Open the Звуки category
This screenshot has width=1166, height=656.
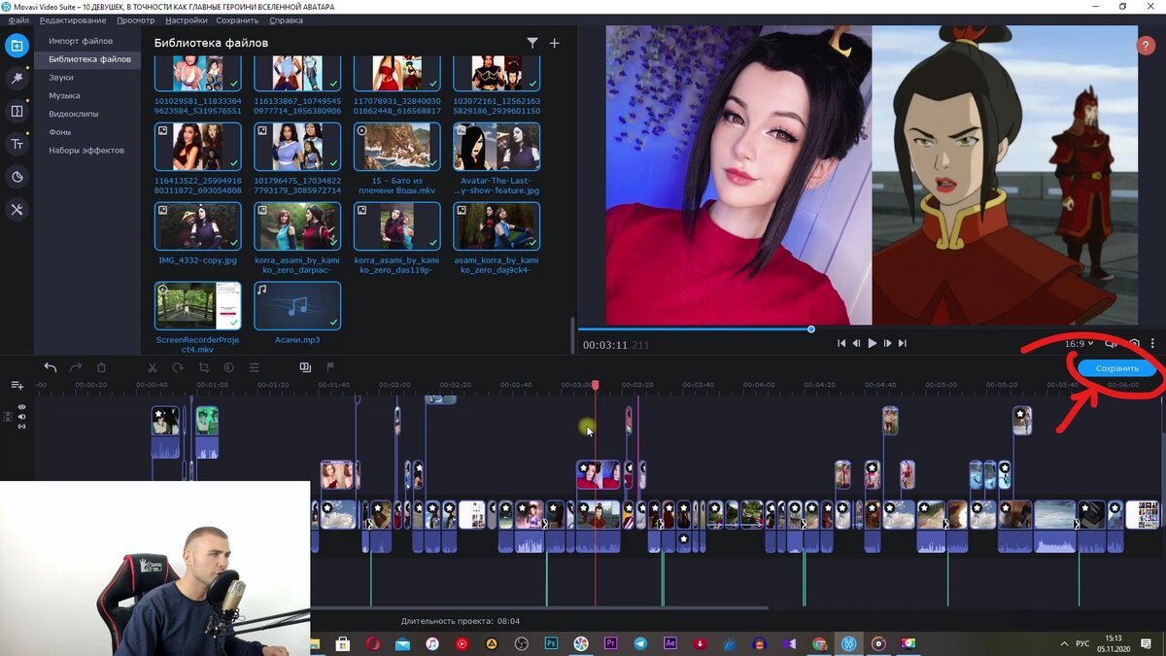pos(61,78)
